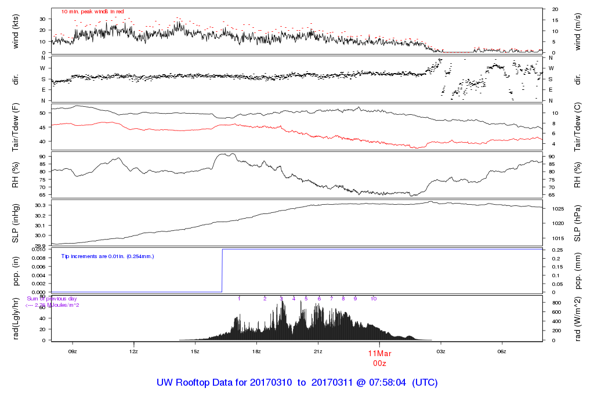The image size is (594, 406).
Task: Click the '09z' time axis tick label
Action: [73, 351]
